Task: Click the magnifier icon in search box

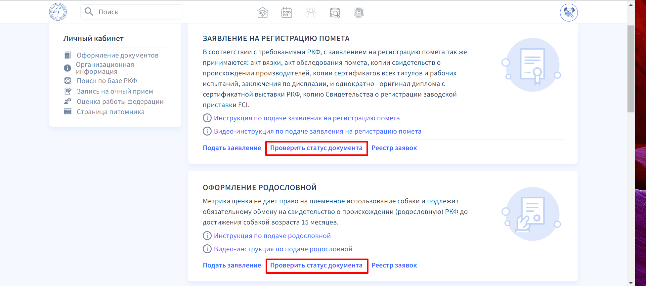Action: [89, 12]
